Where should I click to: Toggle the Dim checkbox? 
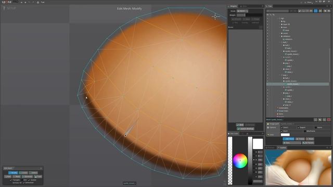point(22,180)
